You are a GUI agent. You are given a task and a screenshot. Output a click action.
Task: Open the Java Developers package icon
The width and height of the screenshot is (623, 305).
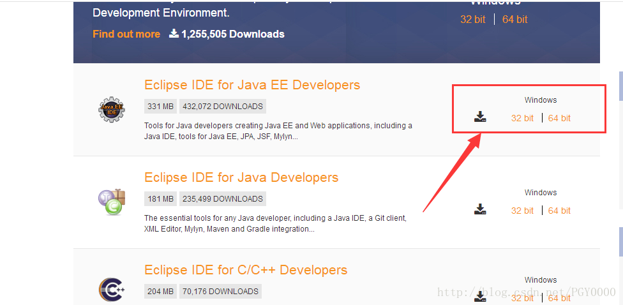[x=112, y=202]
